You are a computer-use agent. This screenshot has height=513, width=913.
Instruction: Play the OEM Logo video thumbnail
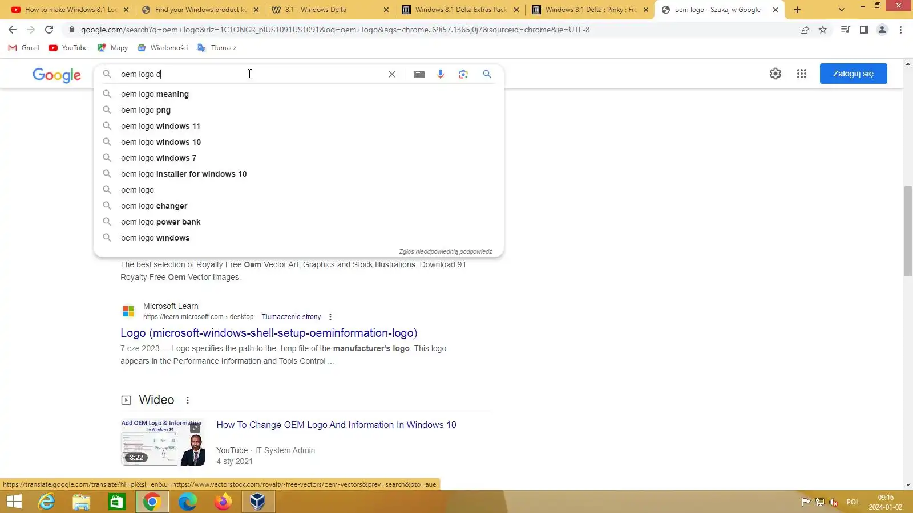[163, 443]
